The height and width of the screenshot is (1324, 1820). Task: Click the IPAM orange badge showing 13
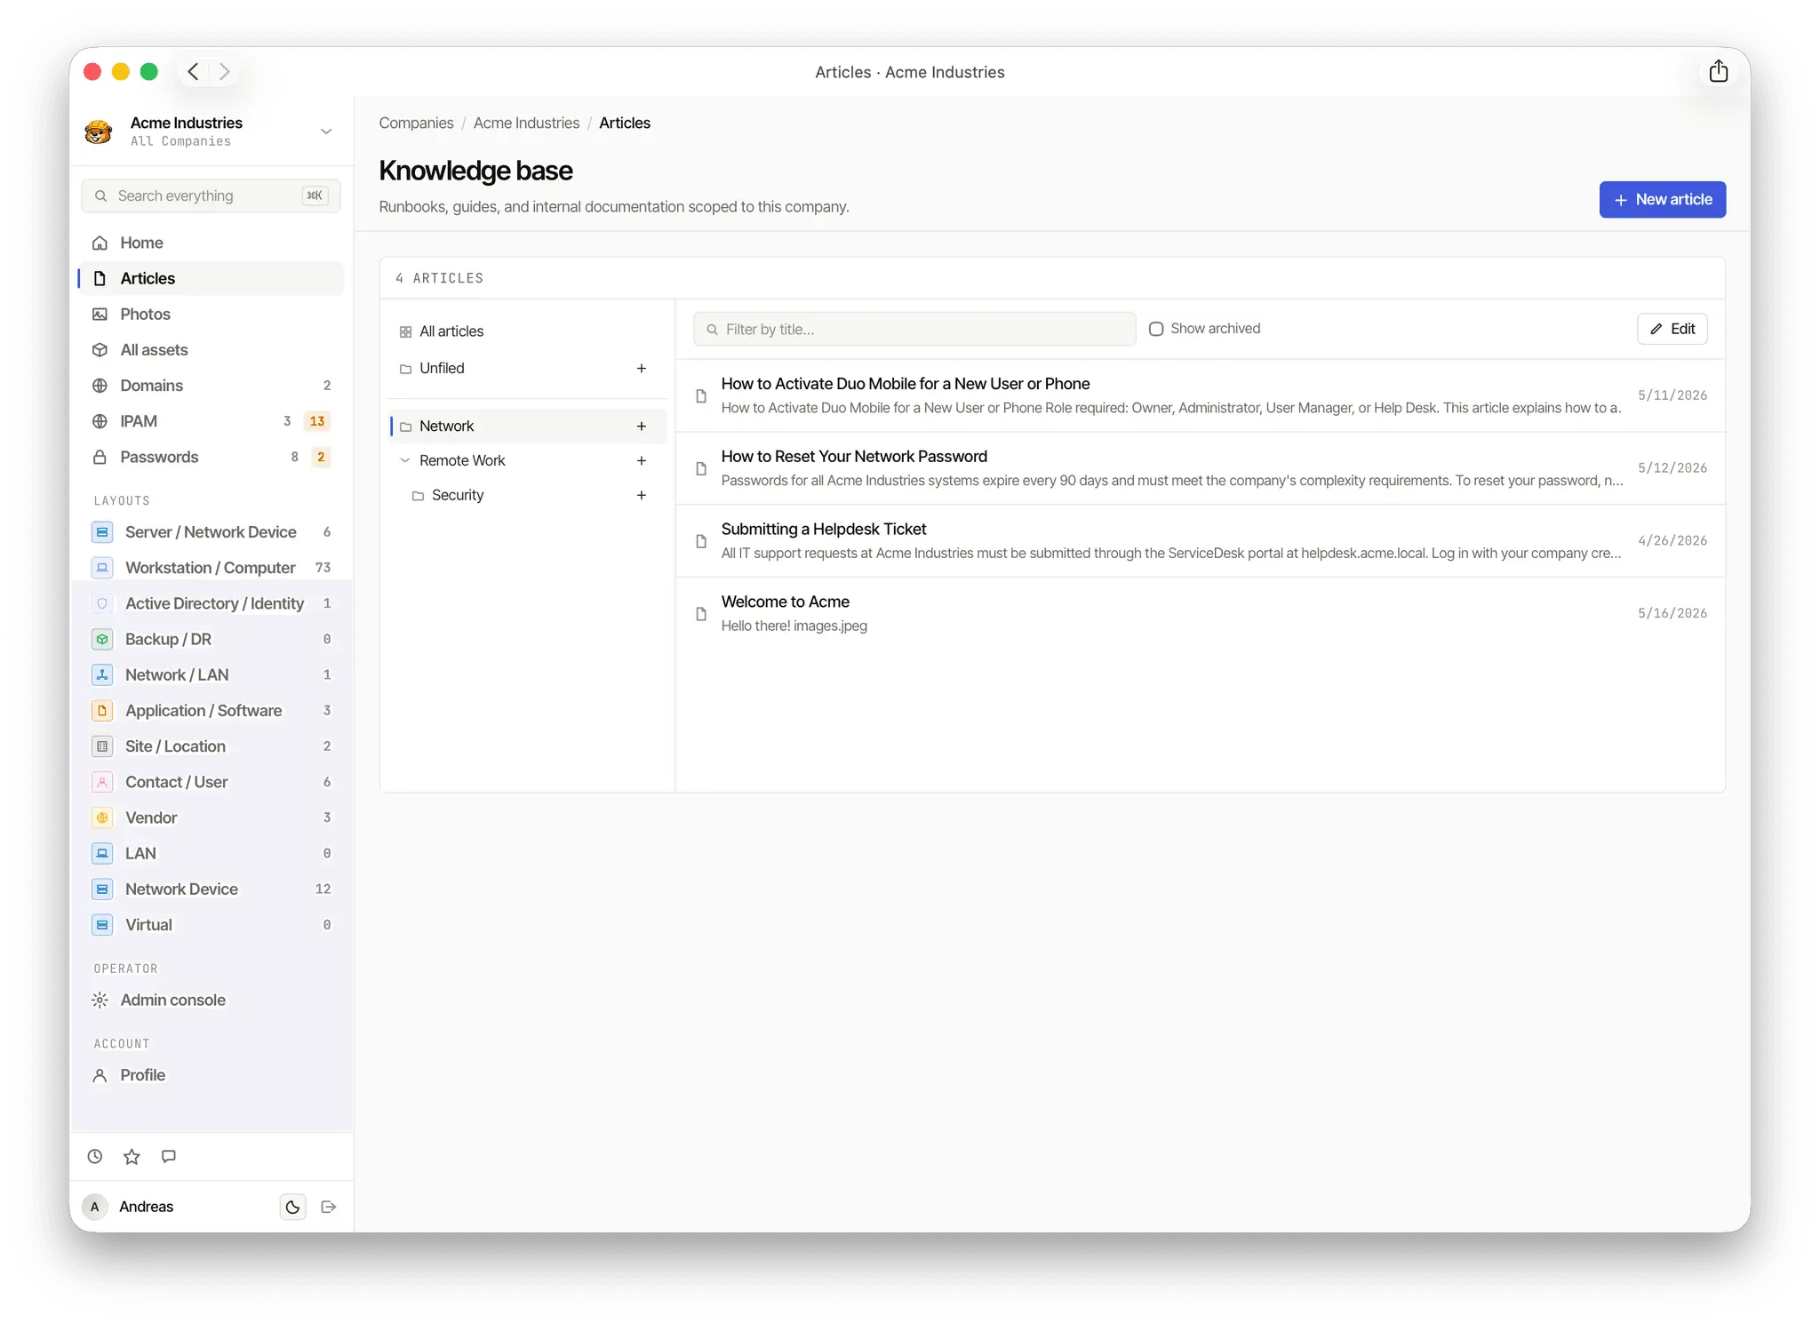[x=317, y=420]
